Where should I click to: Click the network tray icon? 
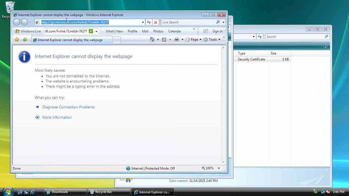coord(323,192)
